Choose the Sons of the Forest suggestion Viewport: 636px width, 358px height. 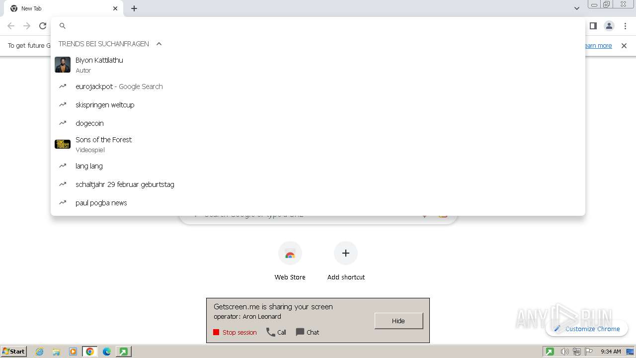(318, 144)
